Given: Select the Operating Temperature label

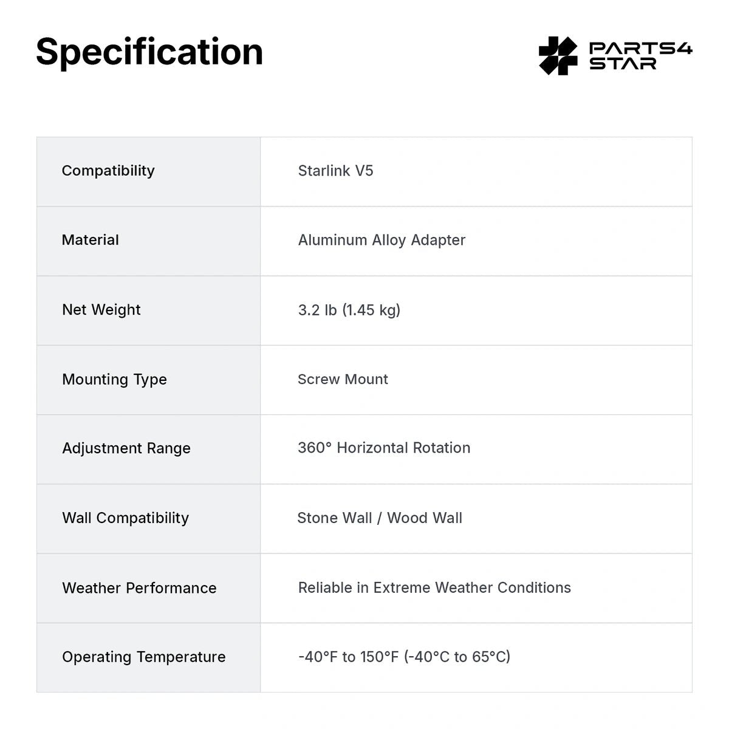Looking at the screenshot, I should coord(143,657).
